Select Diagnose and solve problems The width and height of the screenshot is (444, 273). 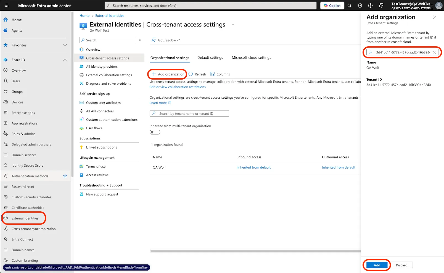click(109, 83)
